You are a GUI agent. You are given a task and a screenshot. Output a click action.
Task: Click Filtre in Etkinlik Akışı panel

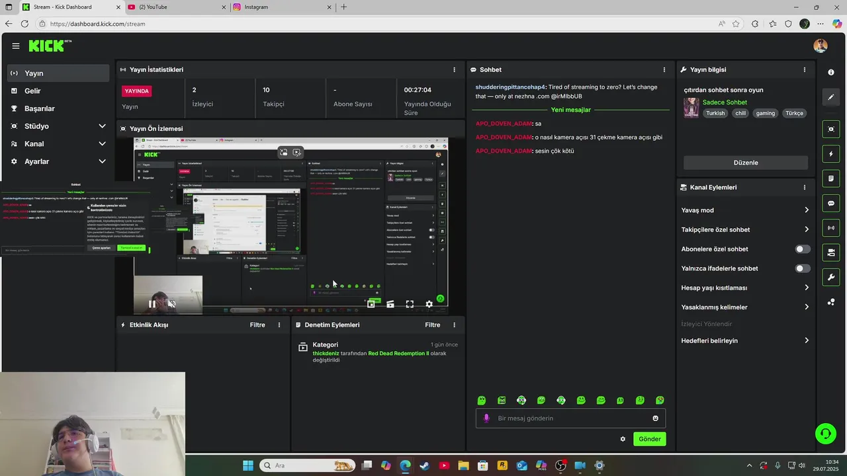click(257, 325)
